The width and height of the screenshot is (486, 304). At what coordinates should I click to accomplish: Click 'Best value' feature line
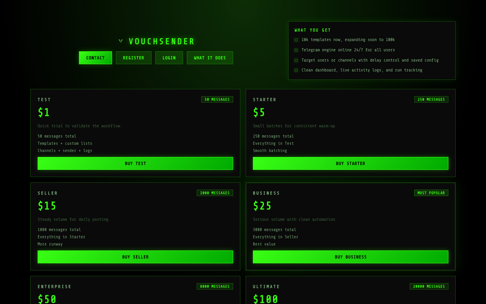264,244
